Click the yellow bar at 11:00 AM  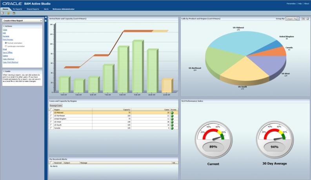click(x=167, y=85)
